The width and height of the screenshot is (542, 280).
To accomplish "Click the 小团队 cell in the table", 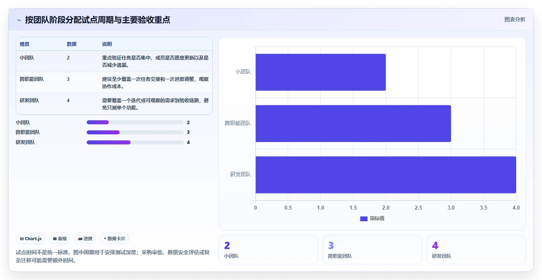I will click(x=27, y=58).
